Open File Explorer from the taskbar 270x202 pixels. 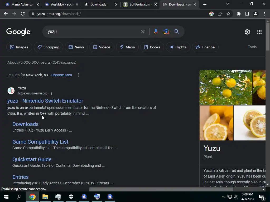(45, 197)
